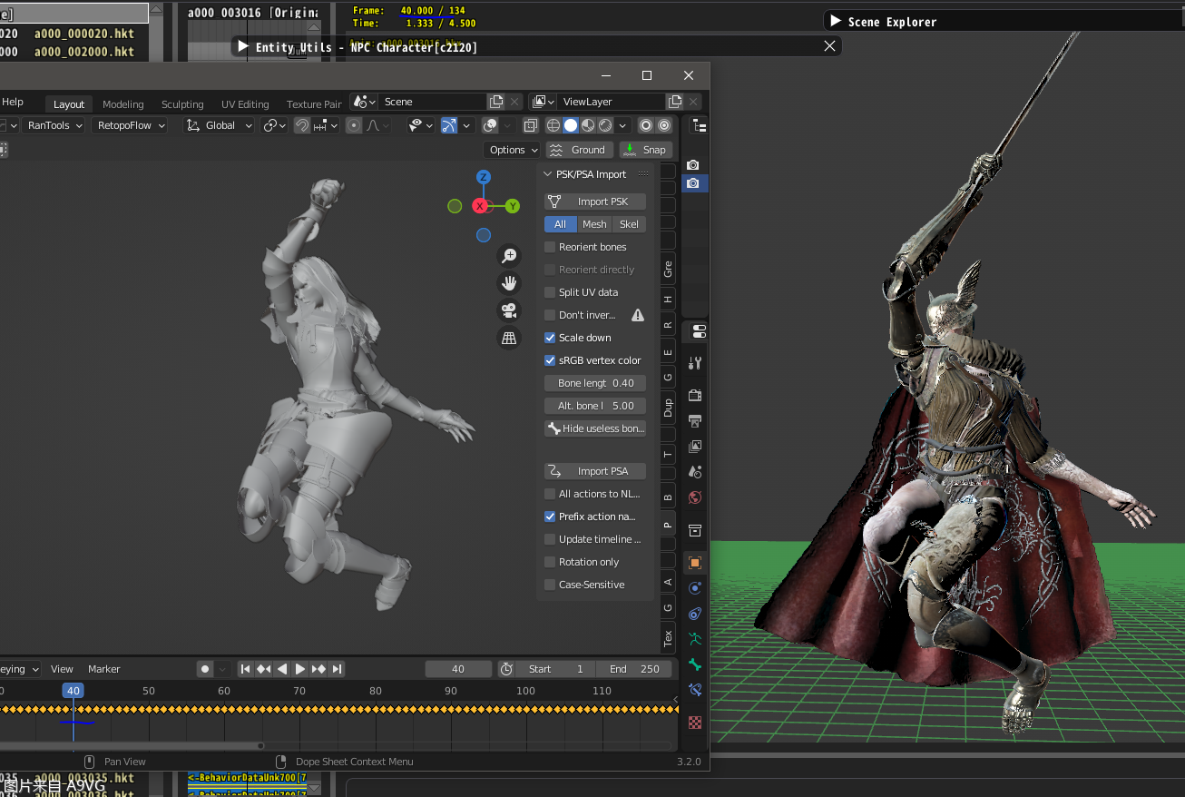Open the timeline Marker menu
Viewport: 1185px width, 797px height.
click(x=103, y=669)
